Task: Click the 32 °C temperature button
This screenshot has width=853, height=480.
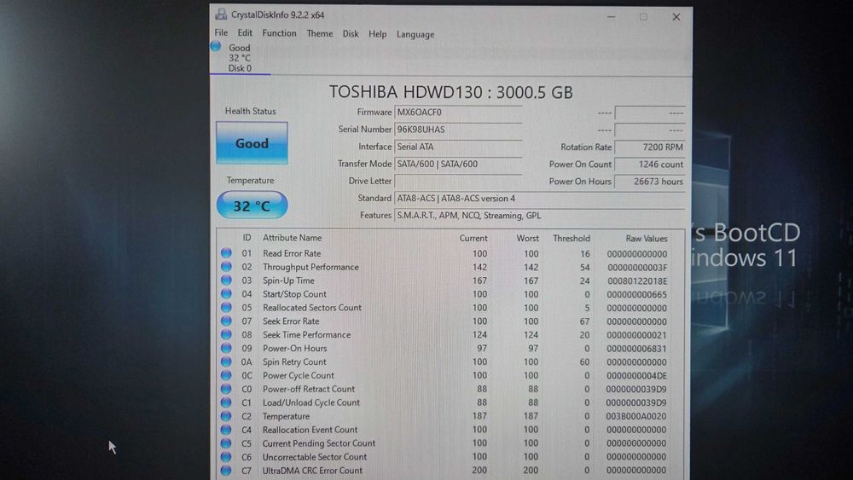Action: [252, 205]
